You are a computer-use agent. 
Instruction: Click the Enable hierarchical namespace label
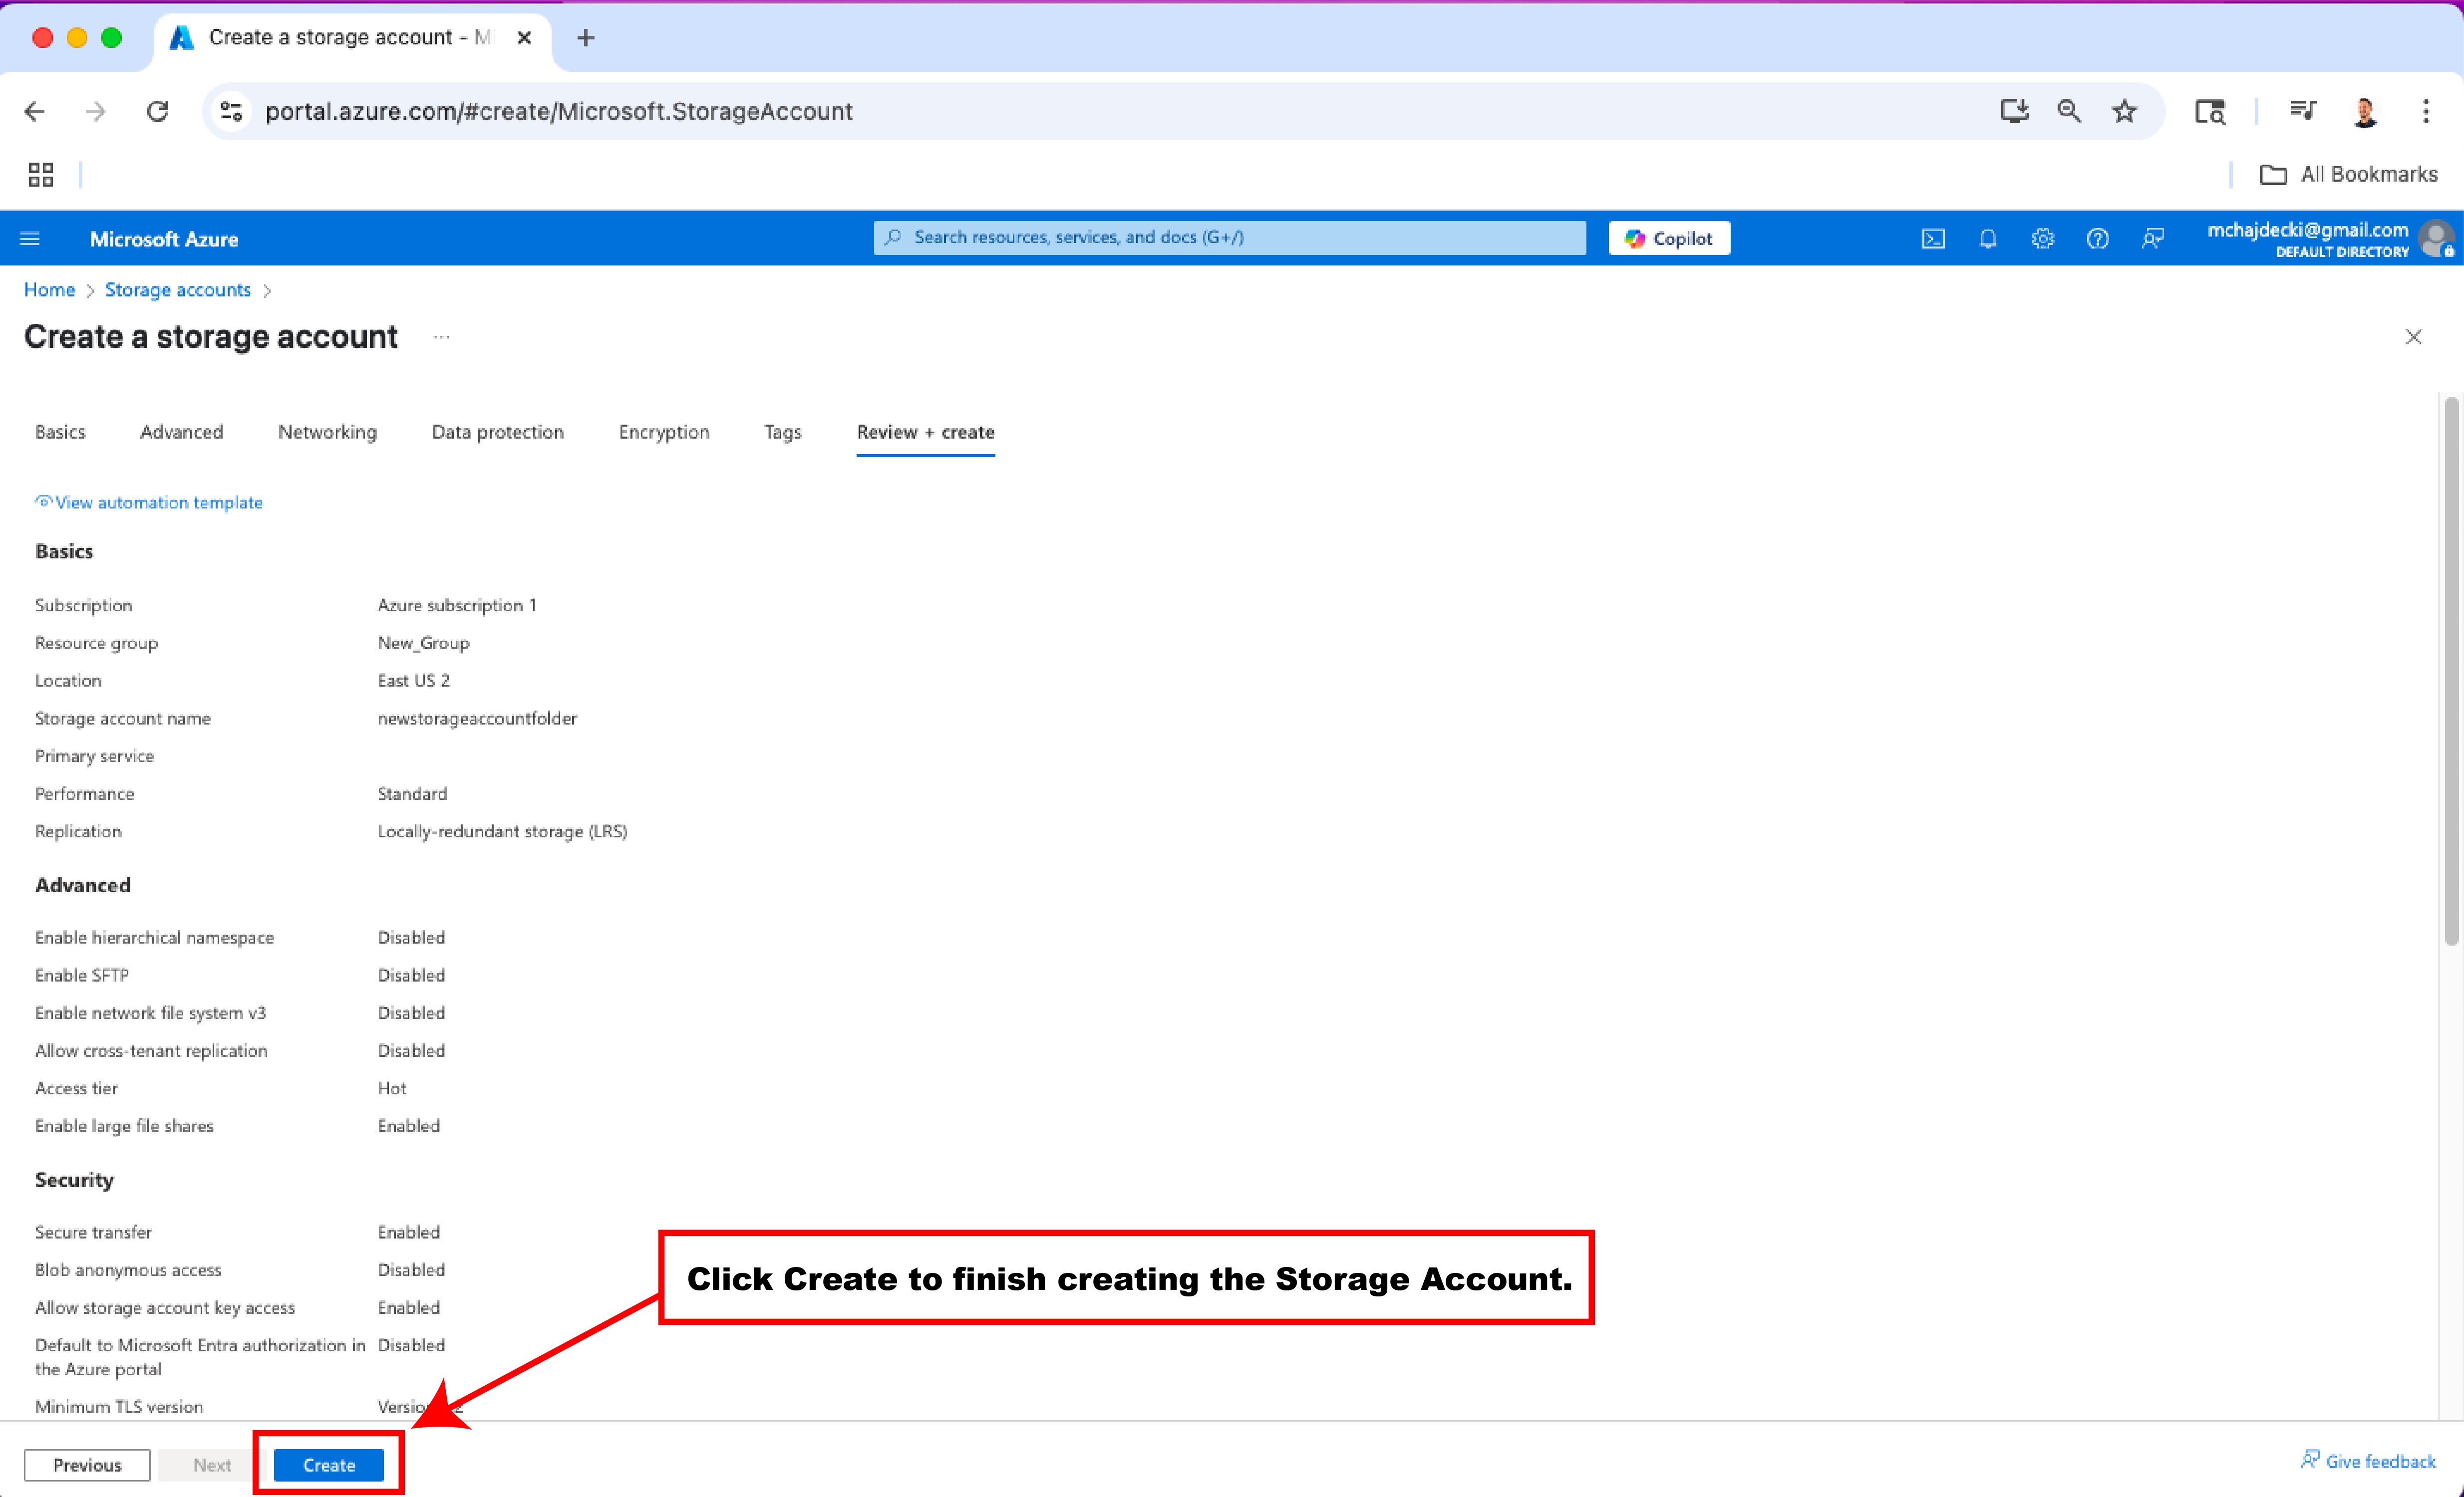point(154,938)
